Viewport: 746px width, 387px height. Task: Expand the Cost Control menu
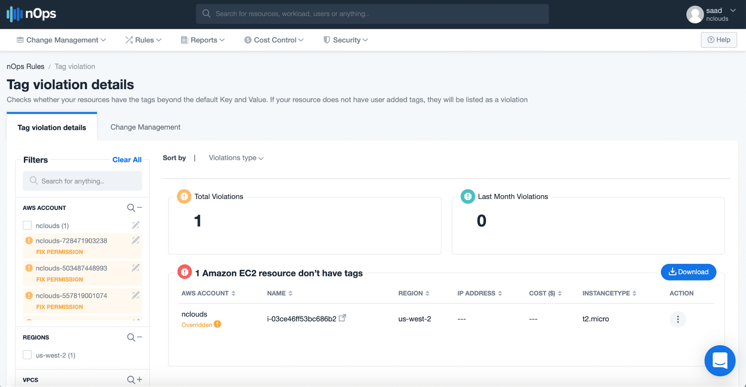tap(274, 40)
